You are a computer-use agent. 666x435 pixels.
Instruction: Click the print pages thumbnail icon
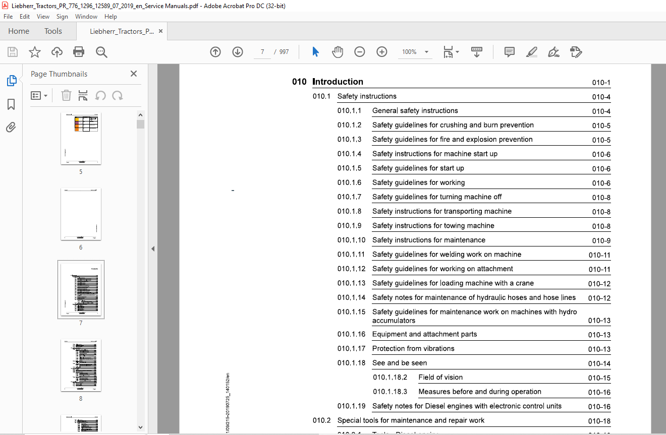tap(83, 96)
